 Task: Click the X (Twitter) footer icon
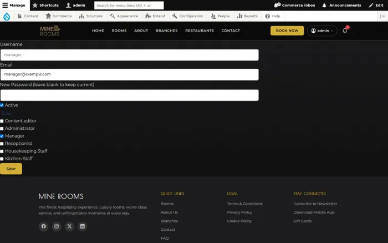tap(69, 226)
